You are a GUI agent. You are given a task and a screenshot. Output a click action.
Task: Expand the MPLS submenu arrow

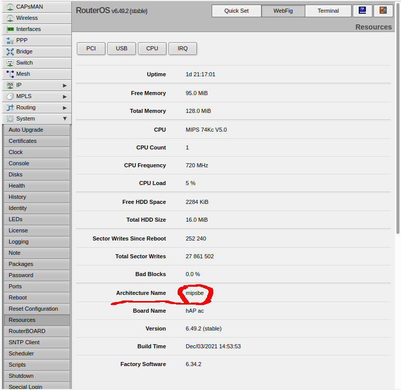(65, 97)
